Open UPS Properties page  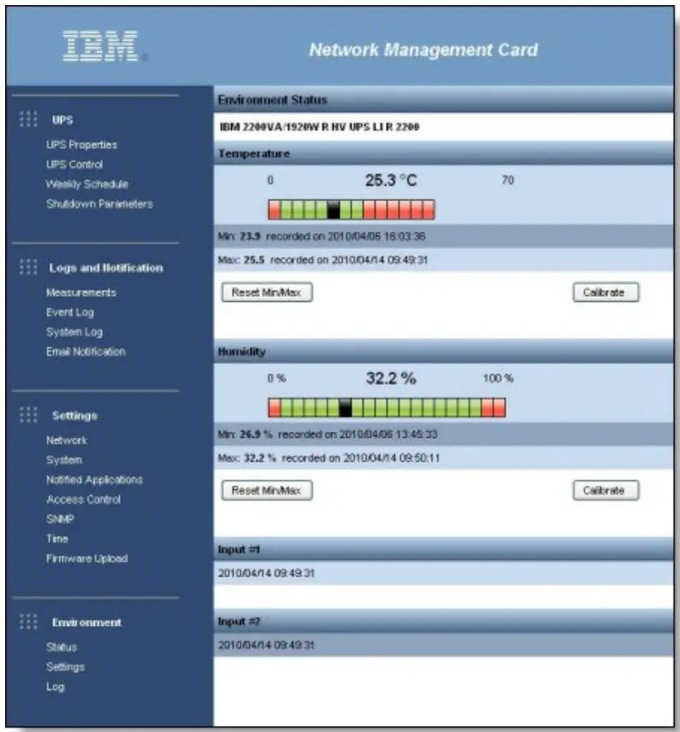[81, 145]
